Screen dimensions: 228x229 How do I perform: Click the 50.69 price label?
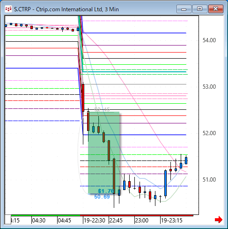(x=102, y=197)
